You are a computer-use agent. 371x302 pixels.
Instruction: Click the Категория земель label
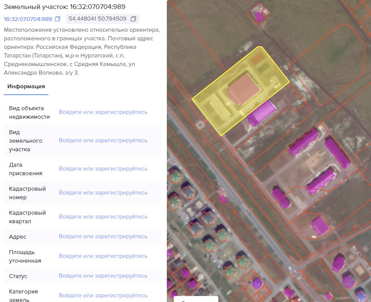23,296
